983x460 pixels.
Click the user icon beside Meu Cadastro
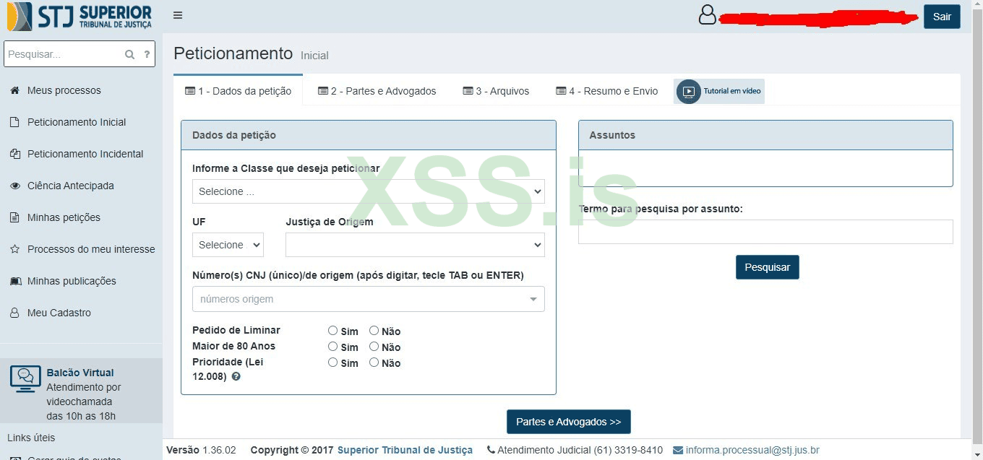point(14,313)
